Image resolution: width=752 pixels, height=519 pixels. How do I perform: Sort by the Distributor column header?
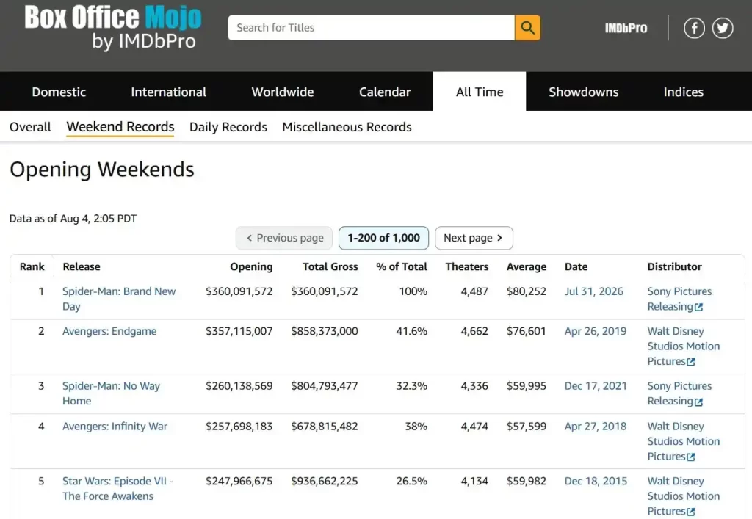pyautogui.click(x=674, y=266)
